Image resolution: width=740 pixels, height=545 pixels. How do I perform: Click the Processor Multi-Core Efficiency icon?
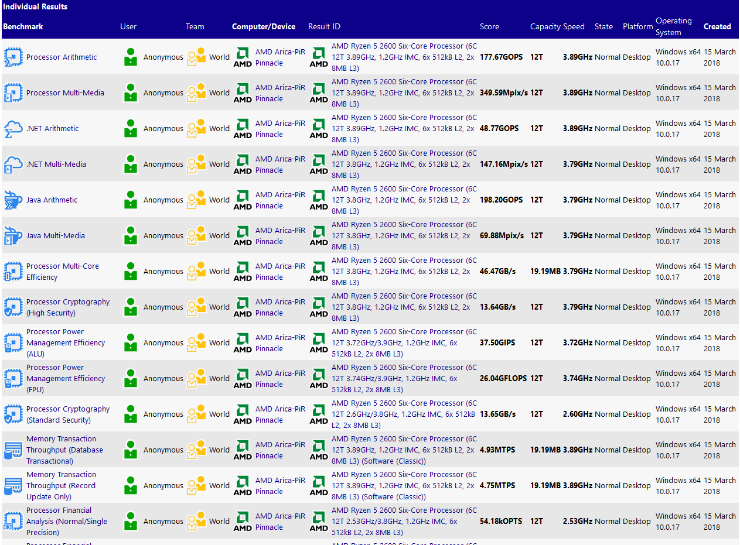pyautogui.click(x=13, y=272)
